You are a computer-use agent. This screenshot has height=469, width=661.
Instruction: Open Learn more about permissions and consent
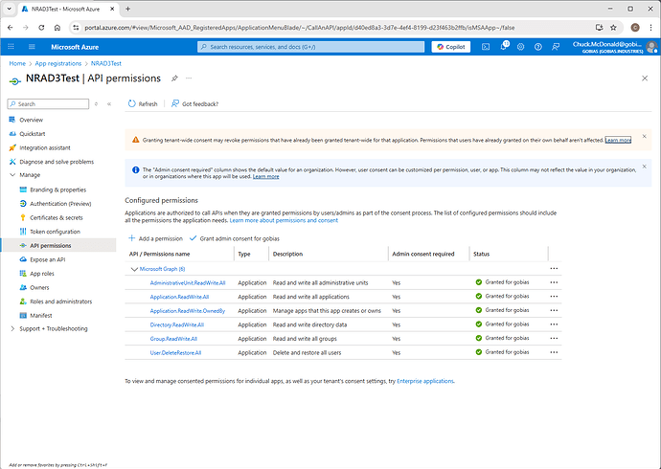(x=284, y=220)
